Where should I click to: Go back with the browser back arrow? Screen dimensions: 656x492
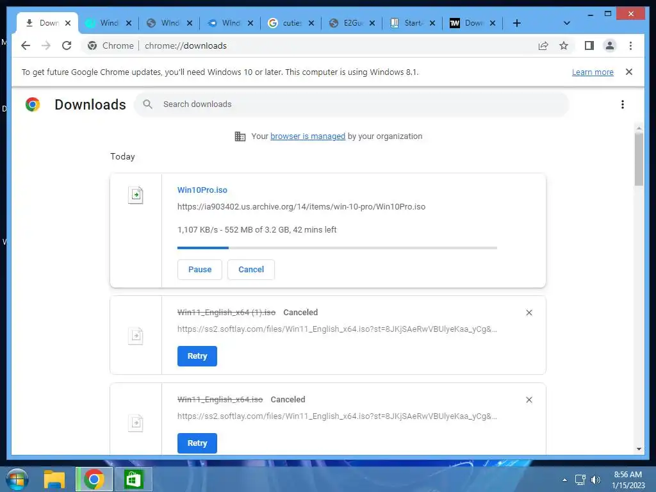(x=26, y=45)
